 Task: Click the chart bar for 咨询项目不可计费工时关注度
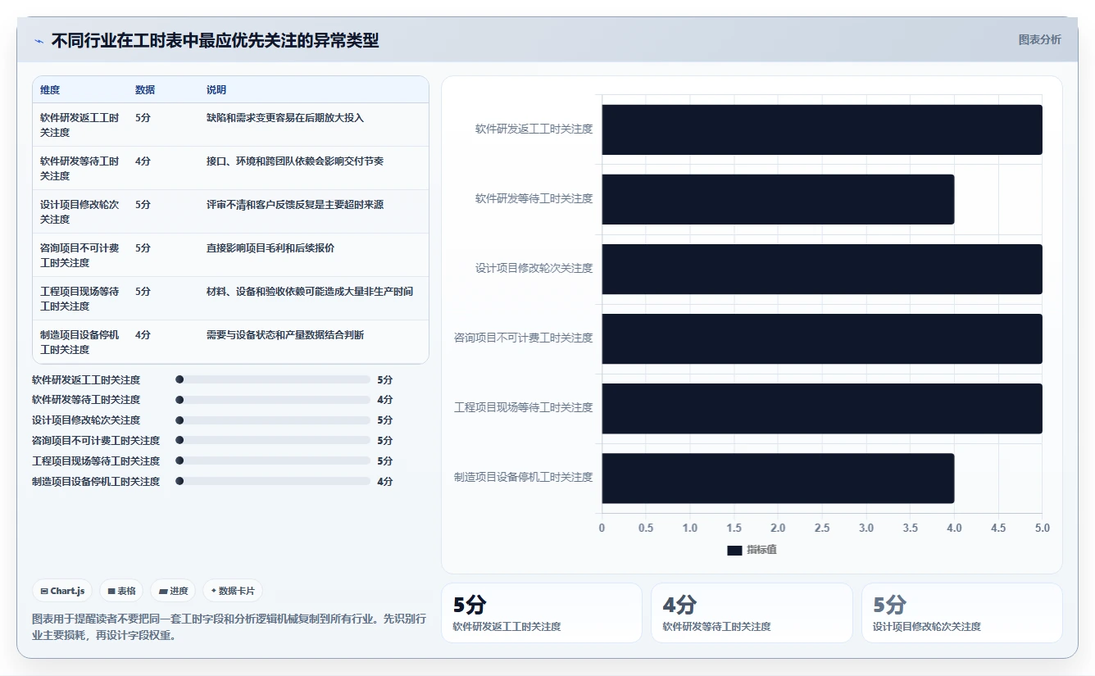click(822, 338)
